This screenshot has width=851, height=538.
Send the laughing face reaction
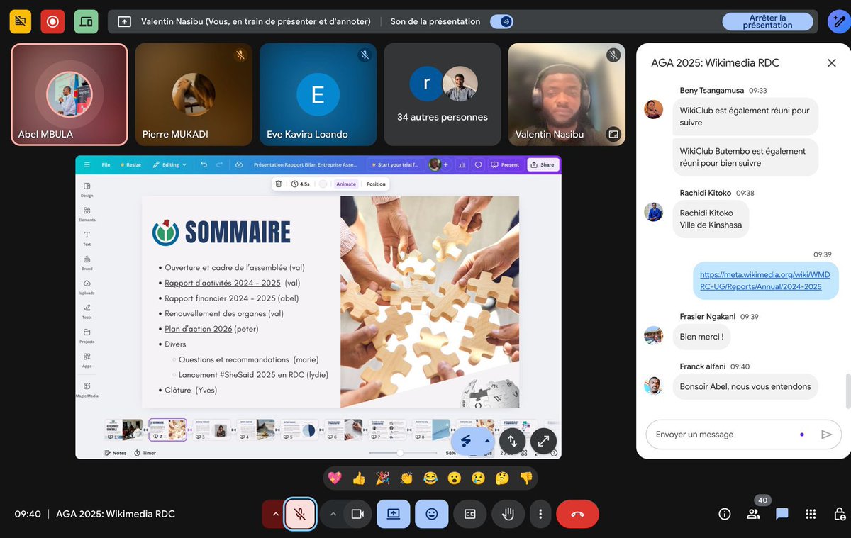point(430,478)
